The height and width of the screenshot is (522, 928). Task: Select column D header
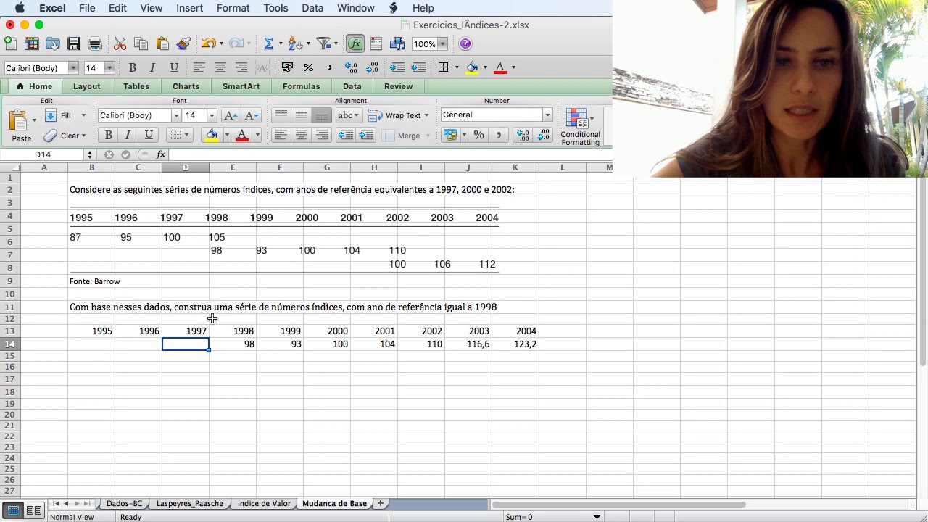186,168
